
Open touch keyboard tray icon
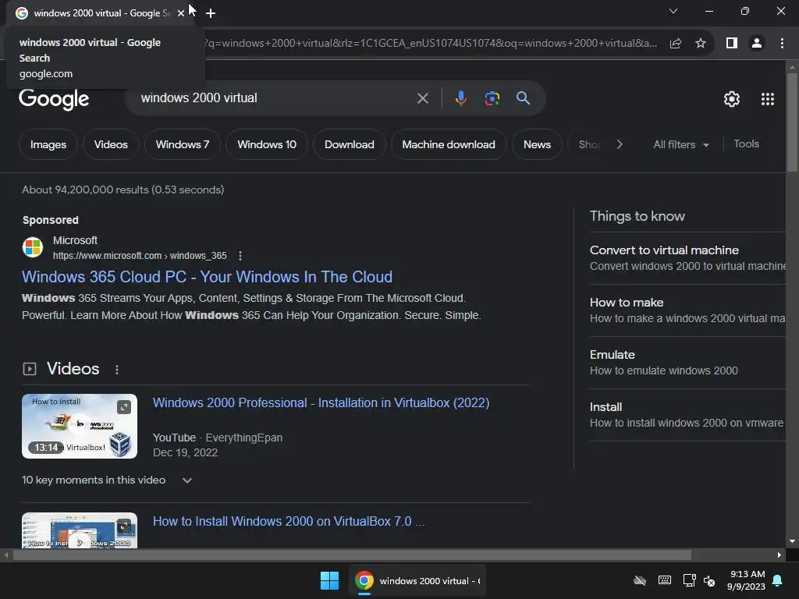tap(665, 580)
